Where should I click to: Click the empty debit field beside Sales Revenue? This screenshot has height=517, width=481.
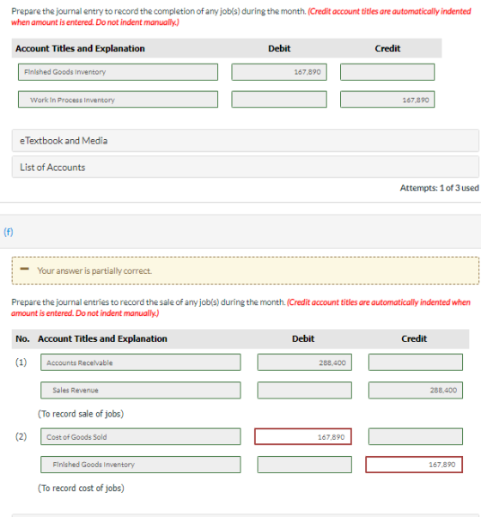304,390
